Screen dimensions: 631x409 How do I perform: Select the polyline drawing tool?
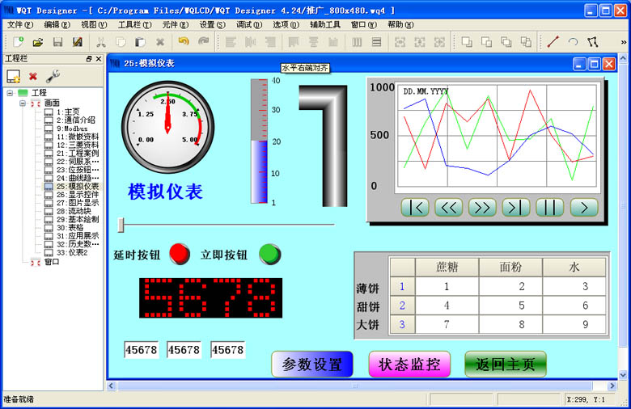tap(592, 42)
